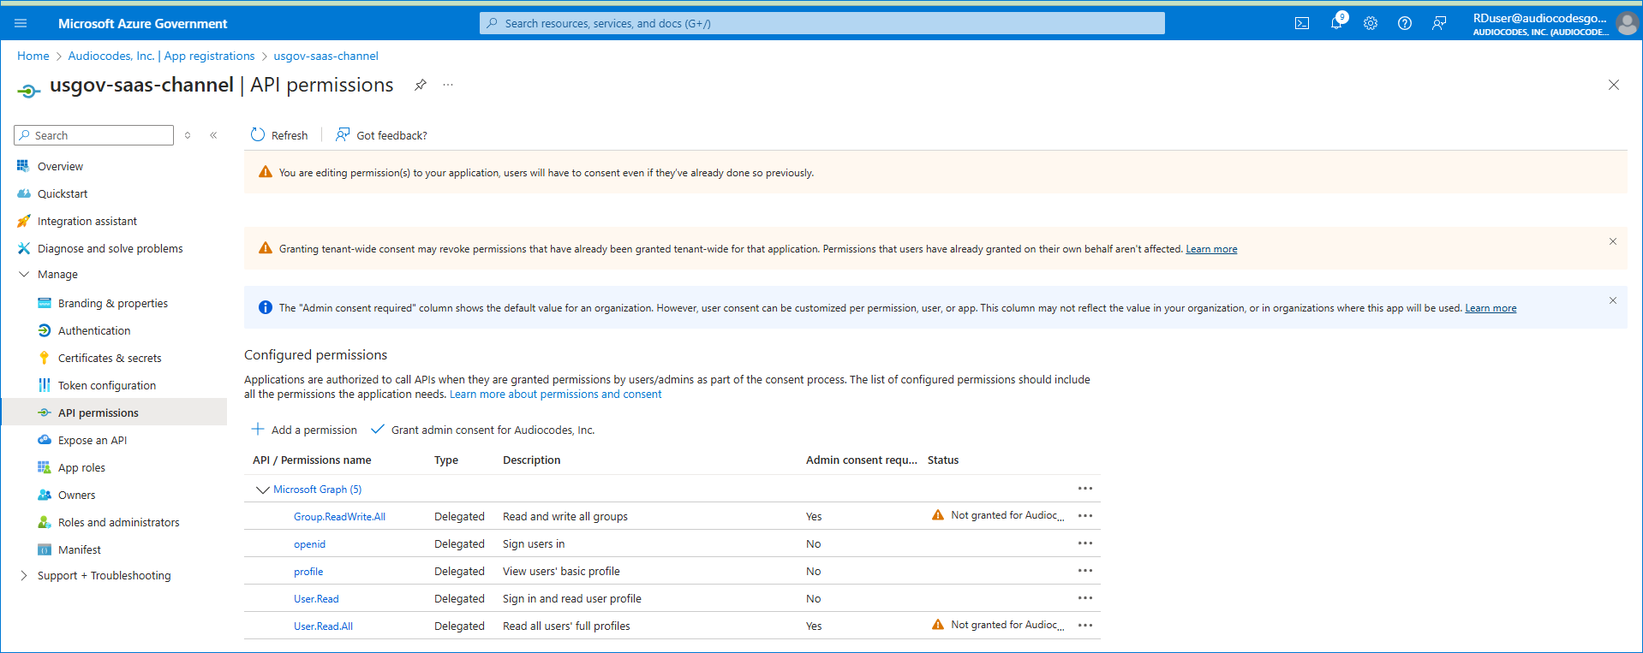1643x653 pixels.
Task: Open the User.Read.All permission link
Action: click(x=323, y=626)
